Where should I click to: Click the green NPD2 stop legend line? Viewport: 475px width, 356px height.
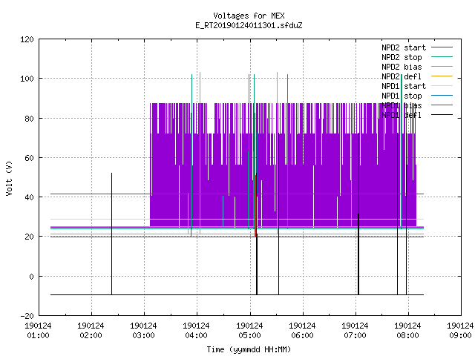point(442,56)
